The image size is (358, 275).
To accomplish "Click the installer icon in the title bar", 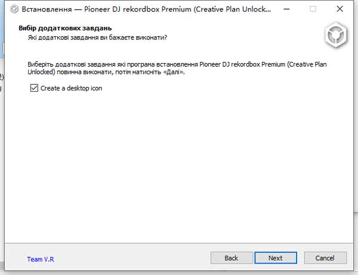I will (14, 9).
